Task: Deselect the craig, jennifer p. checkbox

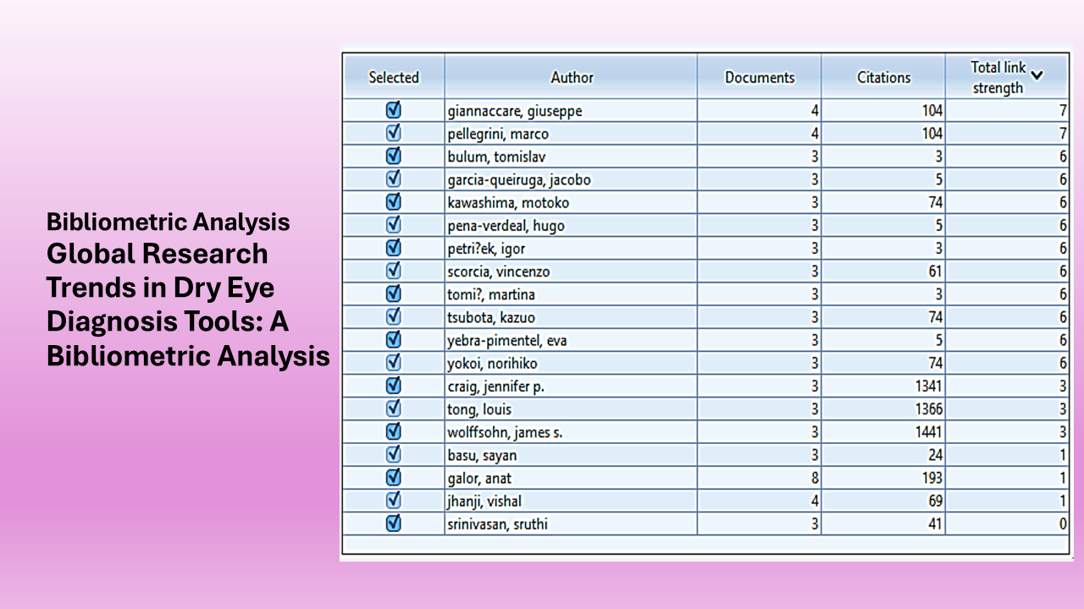Action: click(x=393, y=386)
